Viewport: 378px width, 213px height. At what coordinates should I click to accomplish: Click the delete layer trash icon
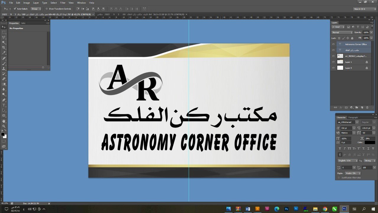(367, 107)
